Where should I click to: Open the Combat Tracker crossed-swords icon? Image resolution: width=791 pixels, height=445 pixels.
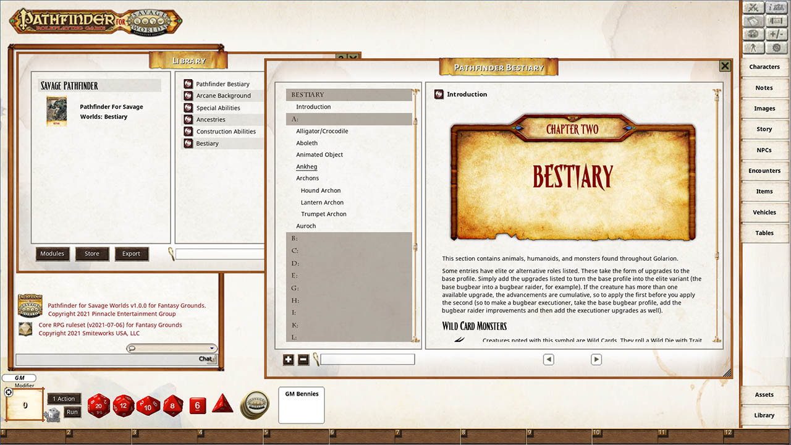pyautogui.click(x=753, y=7)
